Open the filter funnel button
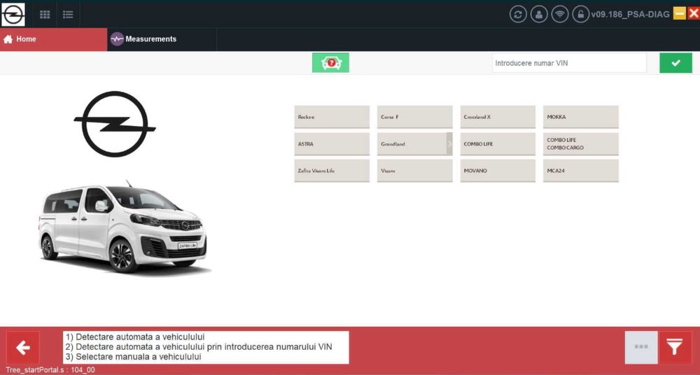This screenshot has width=700, height=375. (675, 347)
